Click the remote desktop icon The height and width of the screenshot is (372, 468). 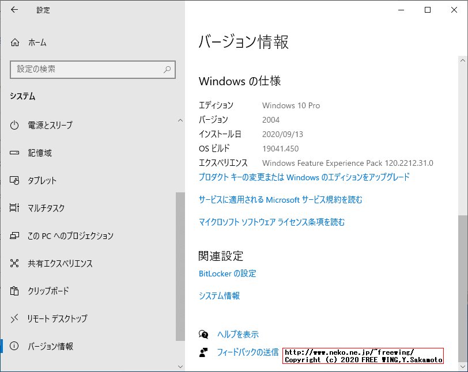14,318
